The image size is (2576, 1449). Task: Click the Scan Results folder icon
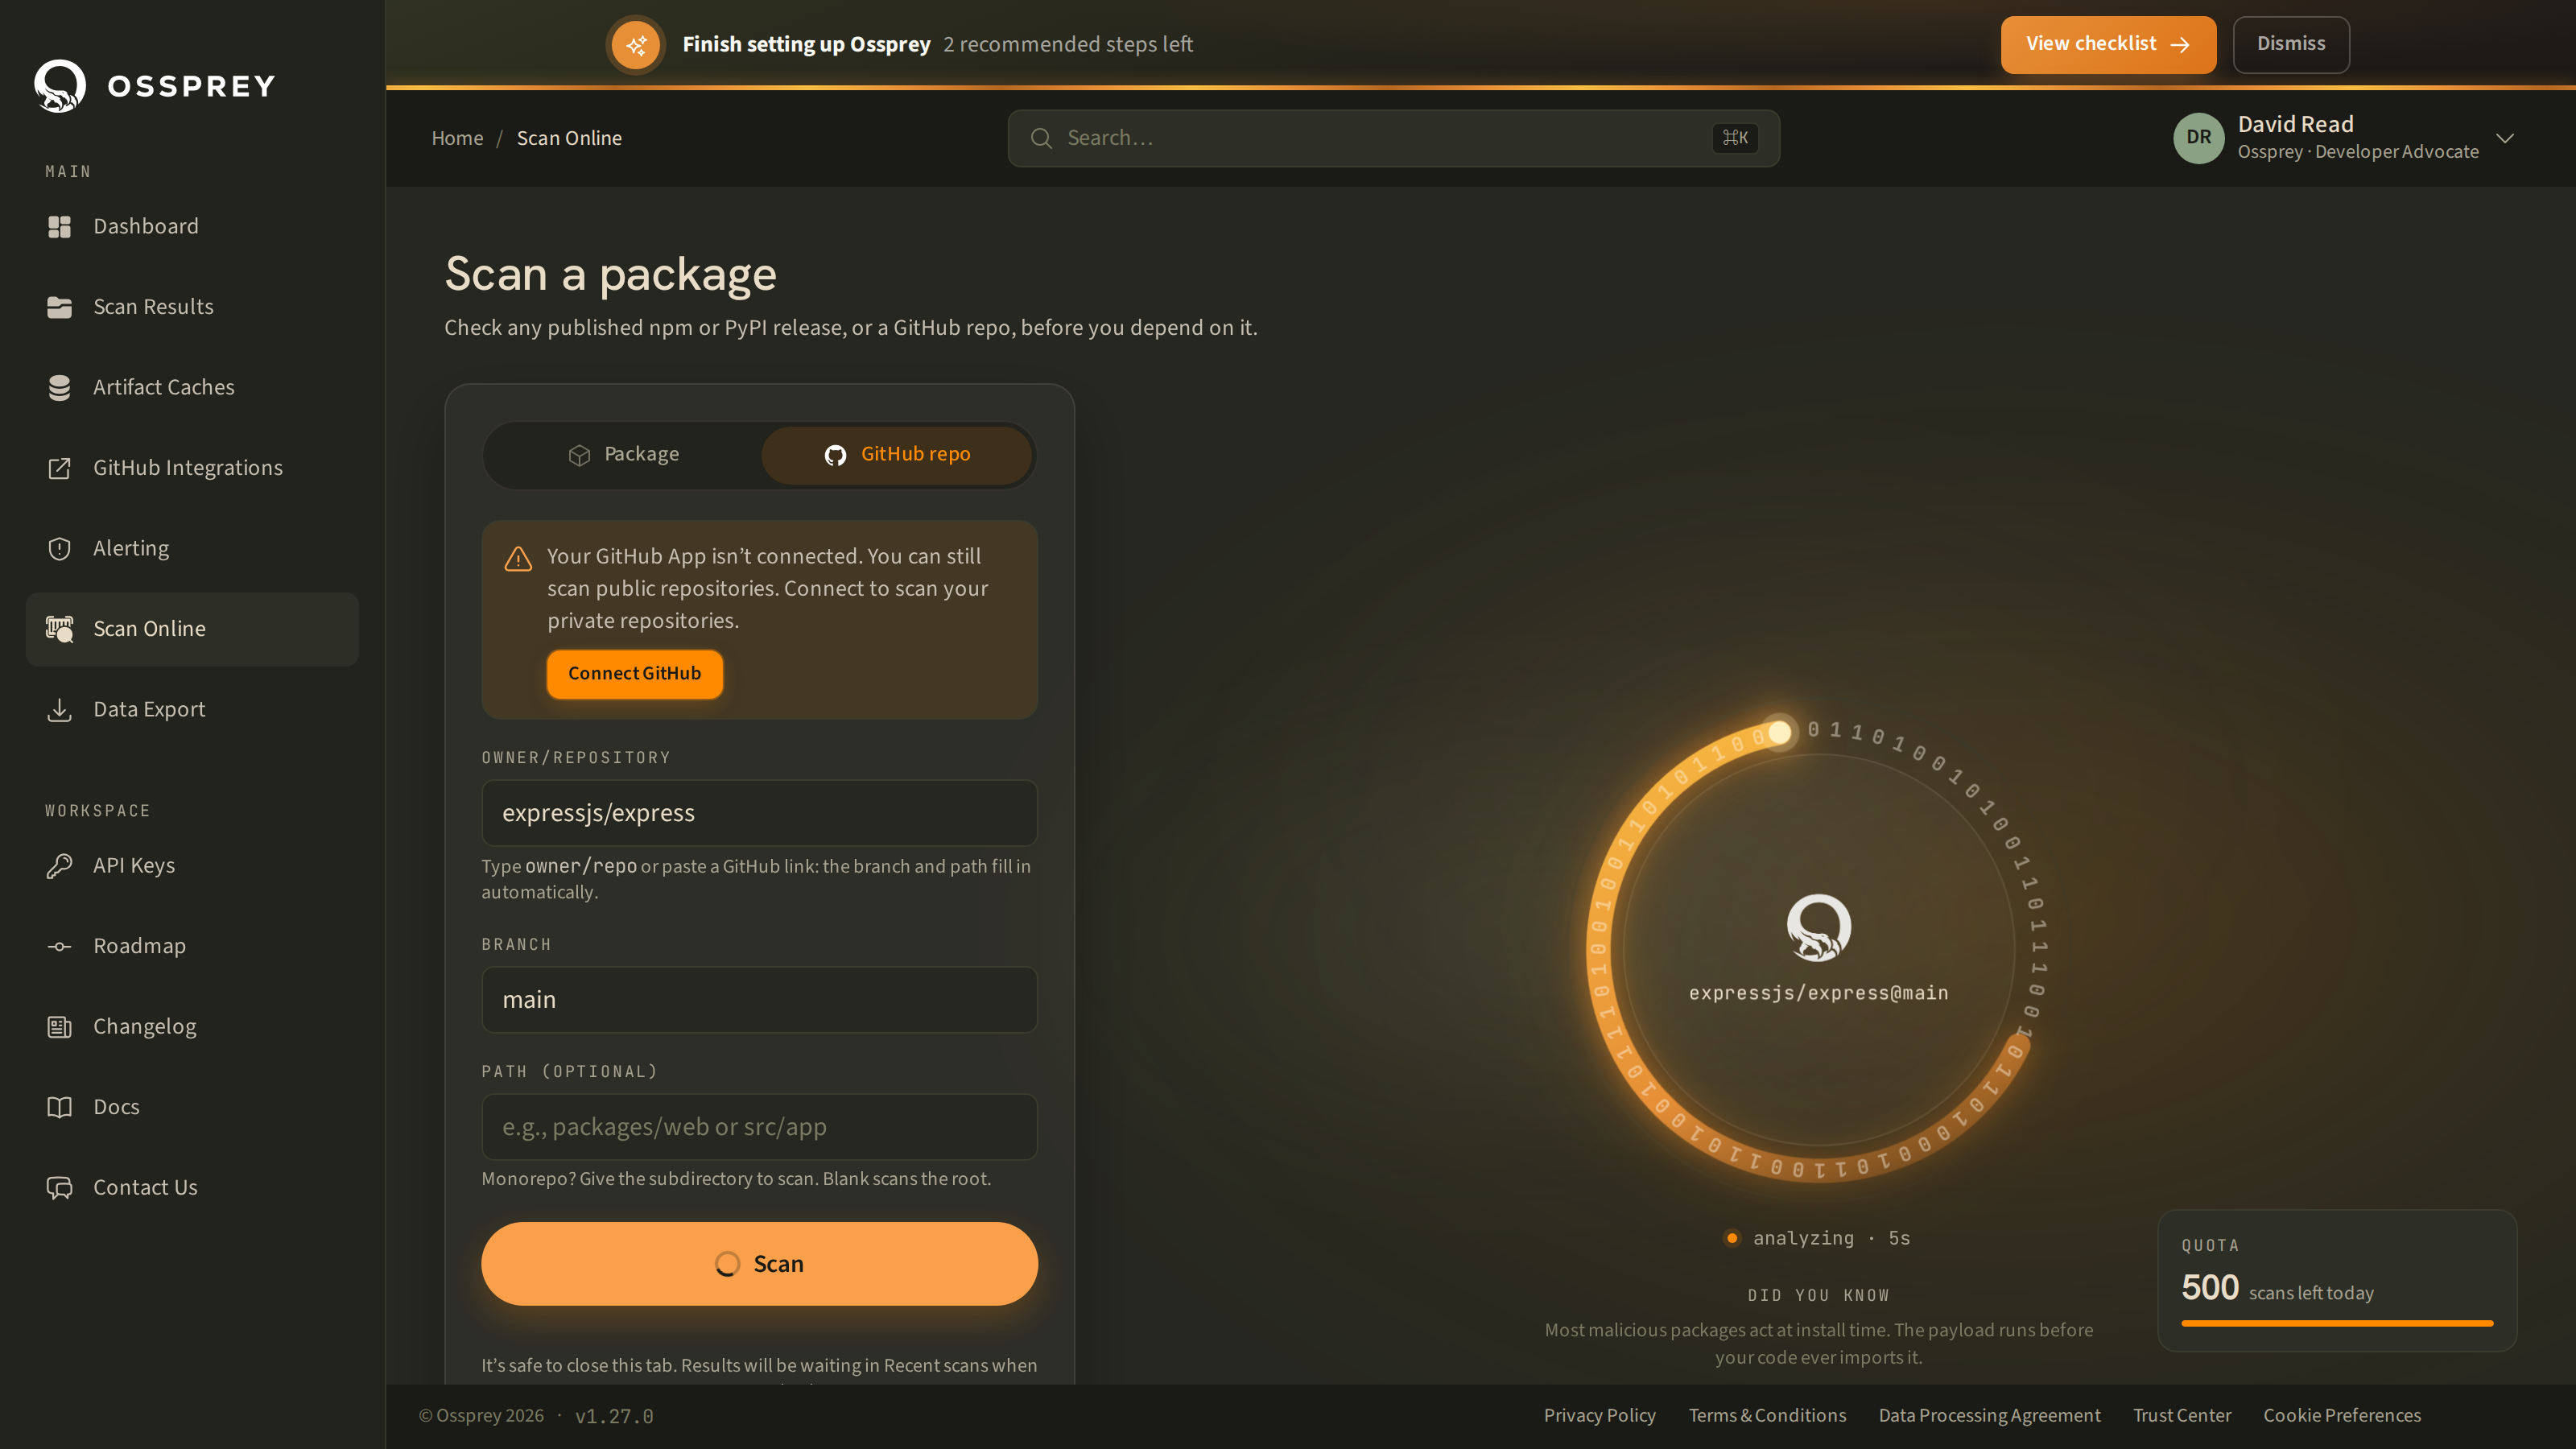[59, 307]
